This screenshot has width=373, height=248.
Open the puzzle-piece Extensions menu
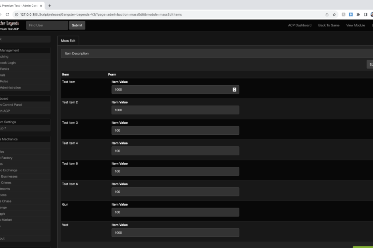click(x=358, y=14)
